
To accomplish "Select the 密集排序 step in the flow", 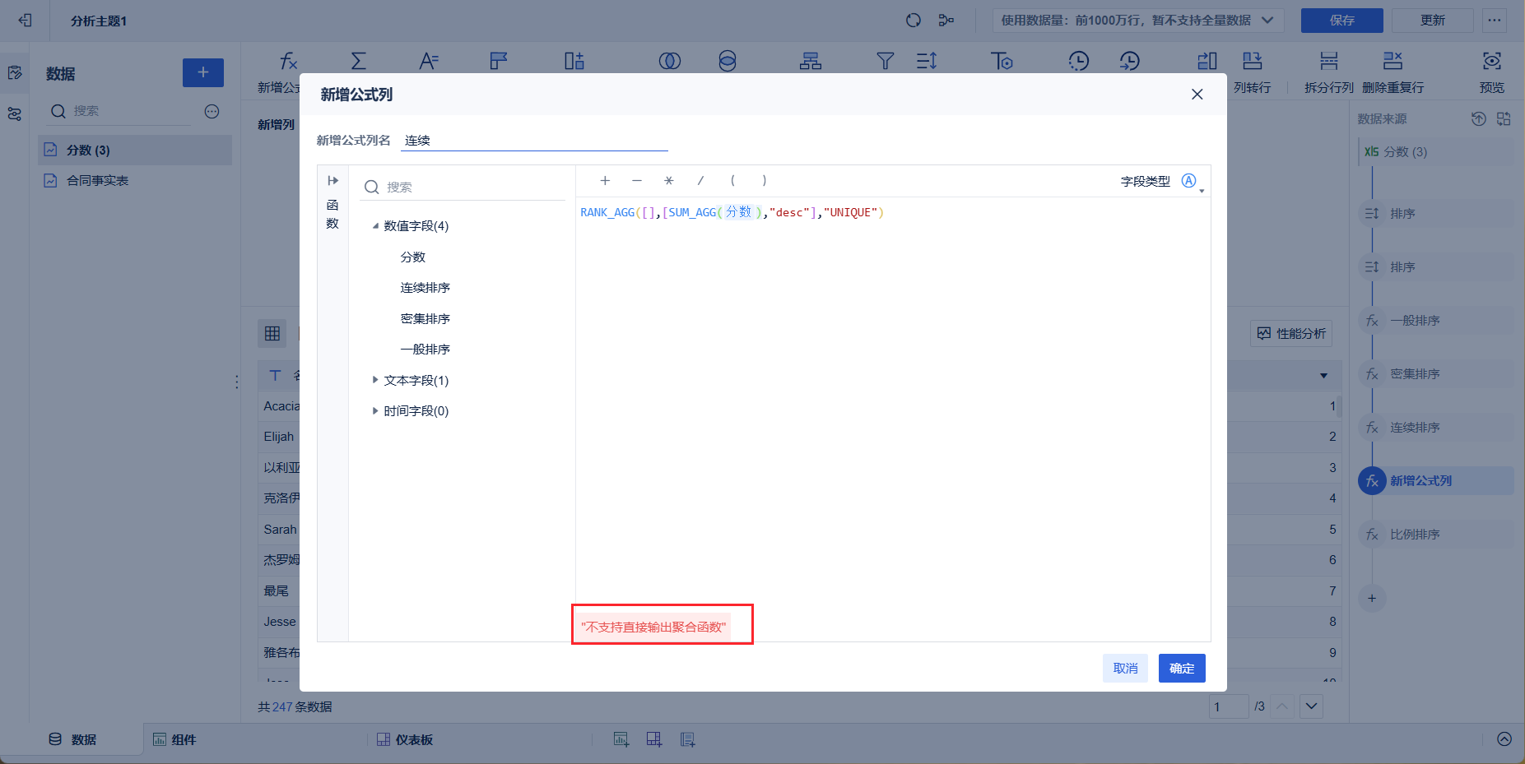I will coord(1436,374).
